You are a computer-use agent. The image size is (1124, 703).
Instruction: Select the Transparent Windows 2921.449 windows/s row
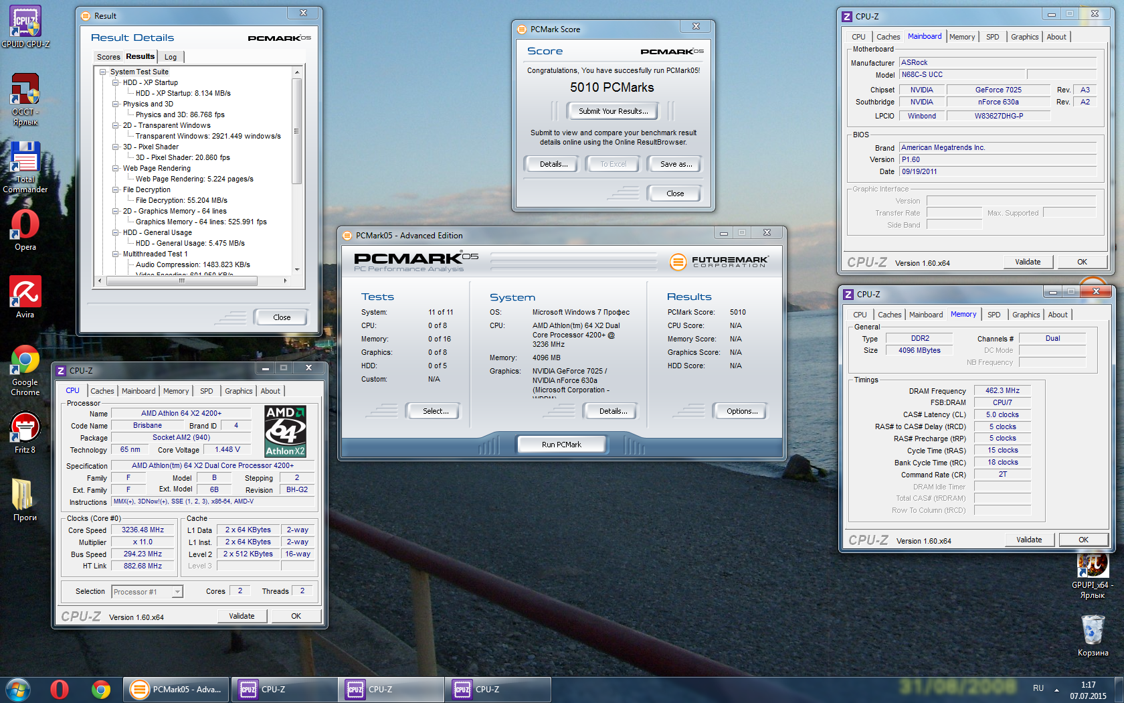(x=208, y=136)
